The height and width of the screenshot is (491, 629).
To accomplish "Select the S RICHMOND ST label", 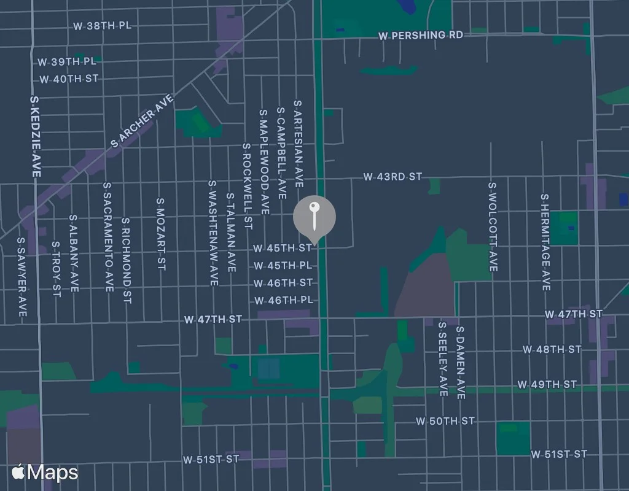I will pyautogui.click(x=127, y=260).
